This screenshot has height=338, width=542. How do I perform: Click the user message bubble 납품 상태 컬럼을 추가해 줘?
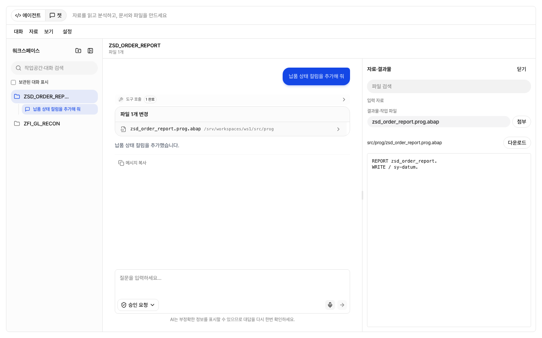(x=316, y=76)
